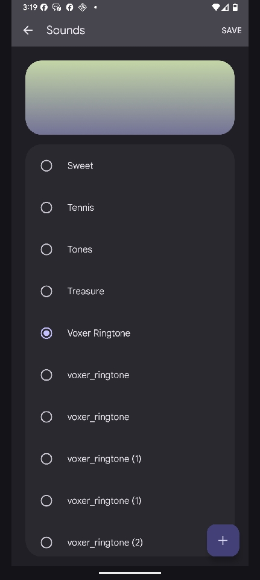
Task: Tap the green-purple gradient banner
Action: tap(130, 98)
